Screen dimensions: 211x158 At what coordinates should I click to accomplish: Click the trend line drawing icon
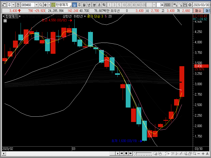173,154
